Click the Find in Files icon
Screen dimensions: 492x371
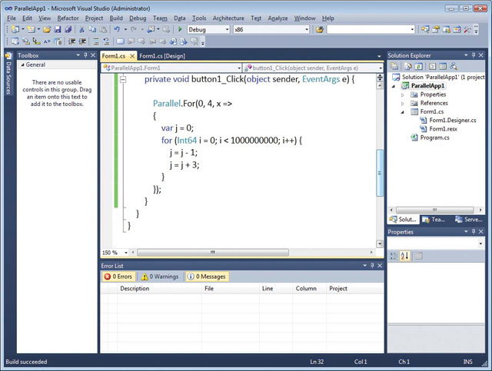[320, 29]
